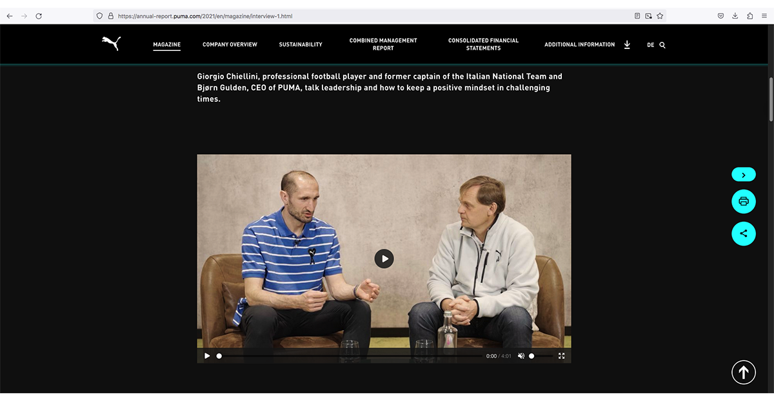
Task: Click the PUMA cat logo
Action: [111, 43]
